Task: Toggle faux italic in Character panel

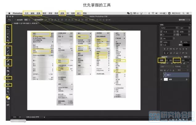Action: coord(168,49)
